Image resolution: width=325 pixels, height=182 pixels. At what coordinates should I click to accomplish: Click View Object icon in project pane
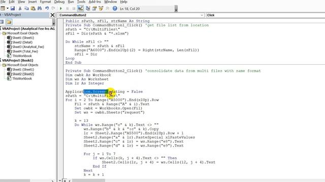[2, 22]
